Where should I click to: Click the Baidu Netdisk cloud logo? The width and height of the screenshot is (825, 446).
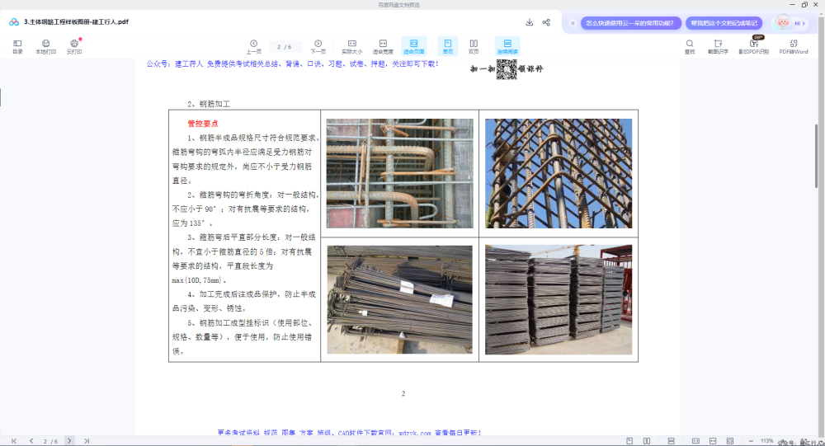(14, 22)
